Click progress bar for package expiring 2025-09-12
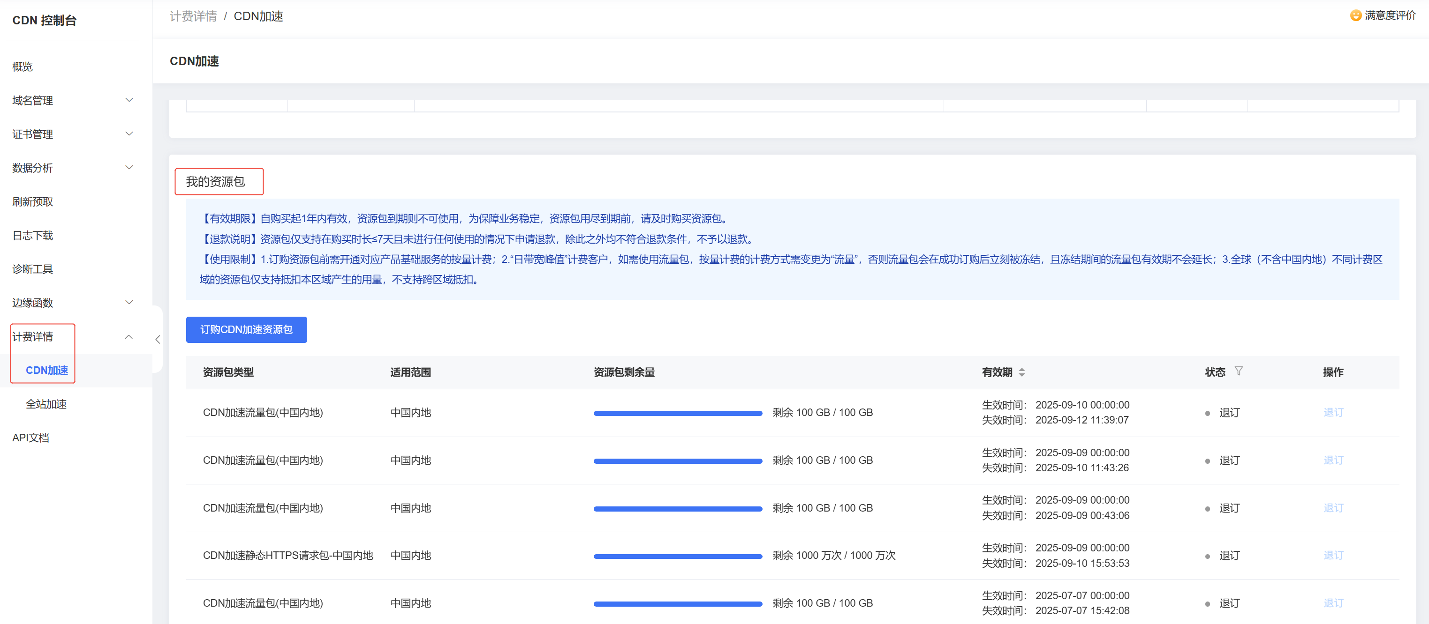The width and height of the screenshot is (1429, 624). pos(678,413)
